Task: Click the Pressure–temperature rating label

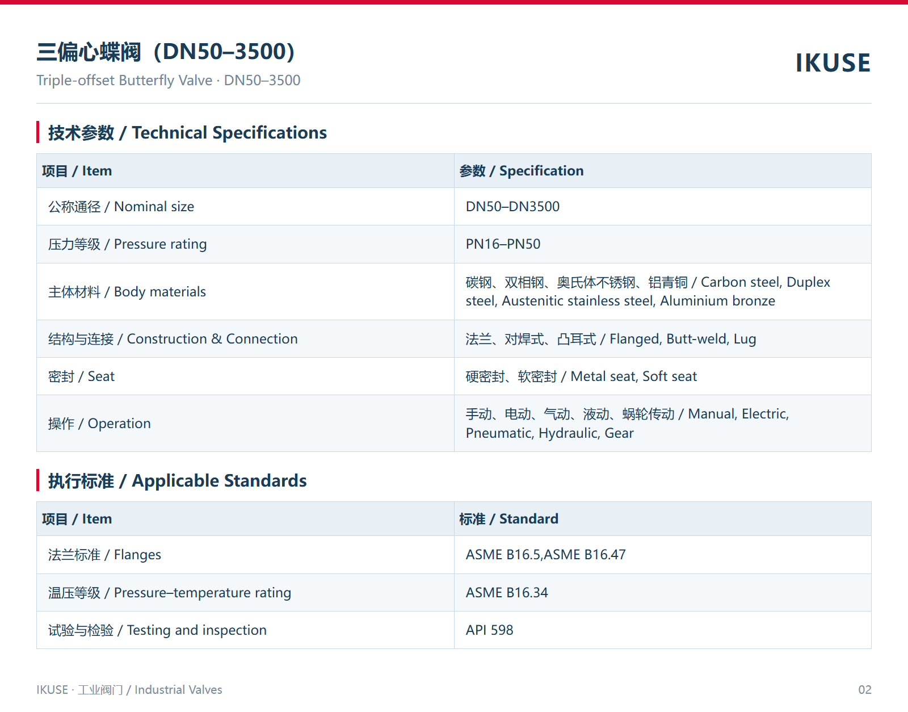Action: (169, 593)
